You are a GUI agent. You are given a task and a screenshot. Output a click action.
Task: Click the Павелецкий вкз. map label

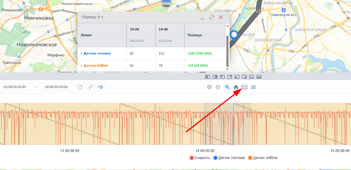click(x=283, y=15)
